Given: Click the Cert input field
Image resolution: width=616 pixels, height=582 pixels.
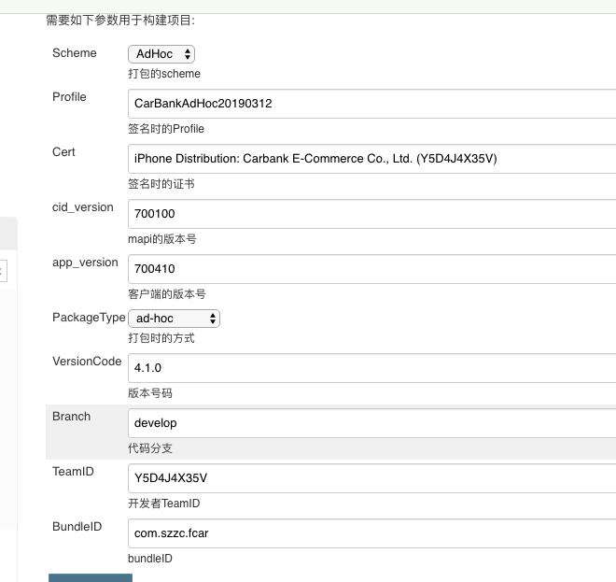Looking at the screenshot, I should click(371, 159).
